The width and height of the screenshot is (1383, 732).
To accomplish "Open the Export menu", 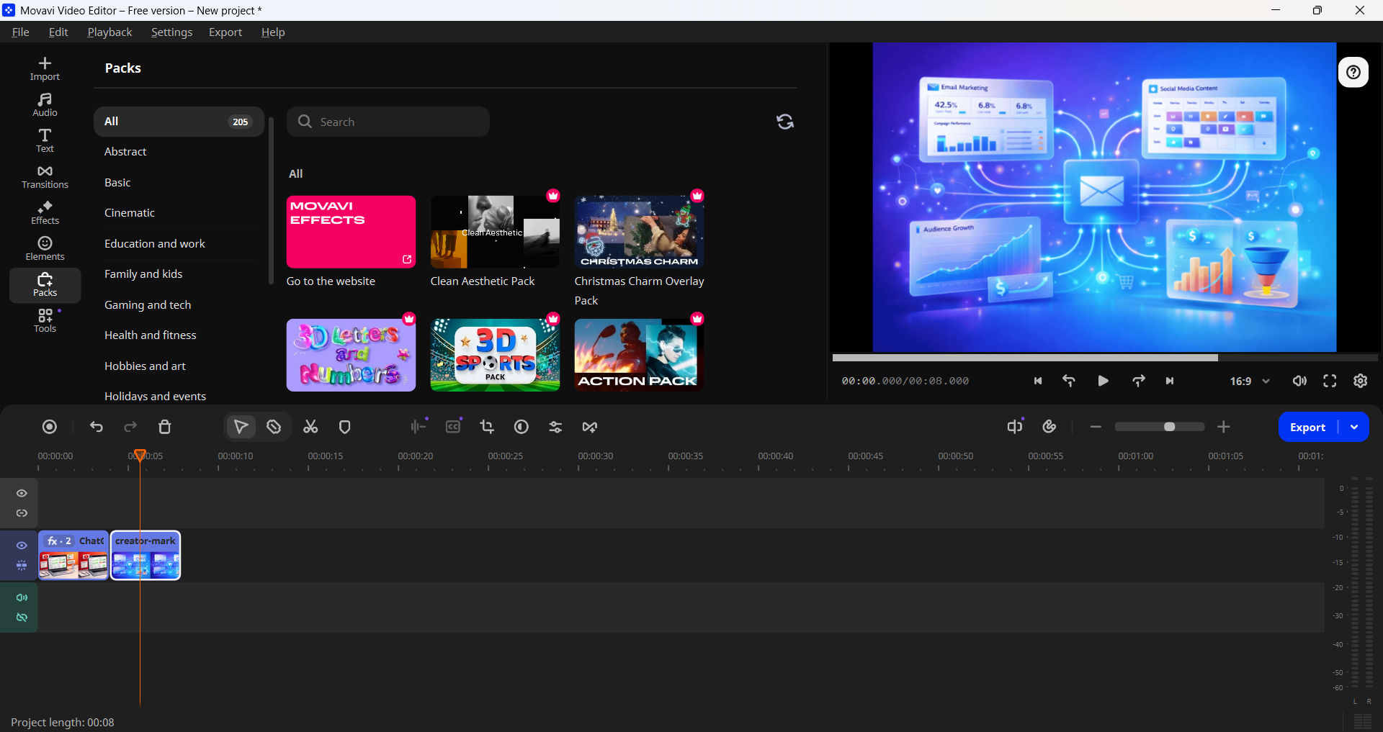I will (x=225, y=32).
